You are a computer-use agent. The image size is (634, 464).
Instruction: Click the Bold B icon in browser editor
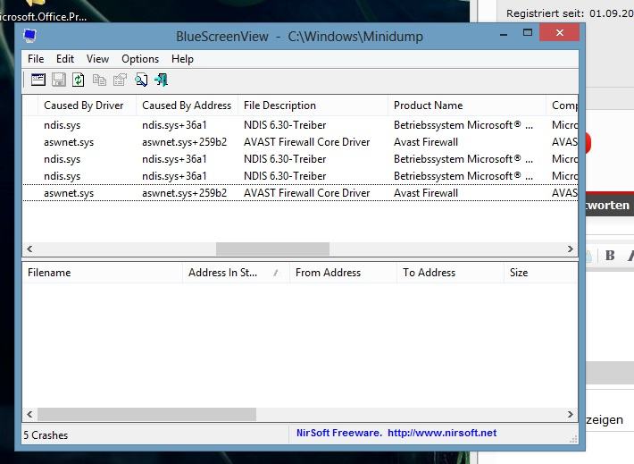(610, 256)
